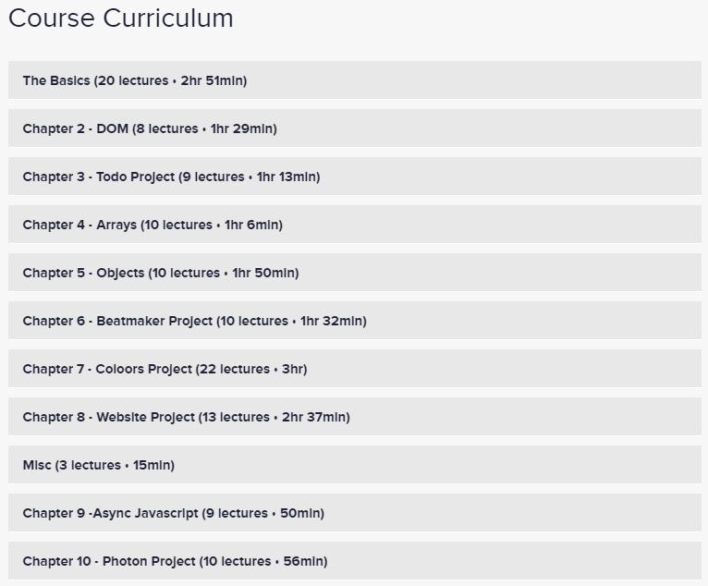This screenshot has width=708, height=586.
Task: Click the Course Curriculum heading
Action: pos(120,18)
